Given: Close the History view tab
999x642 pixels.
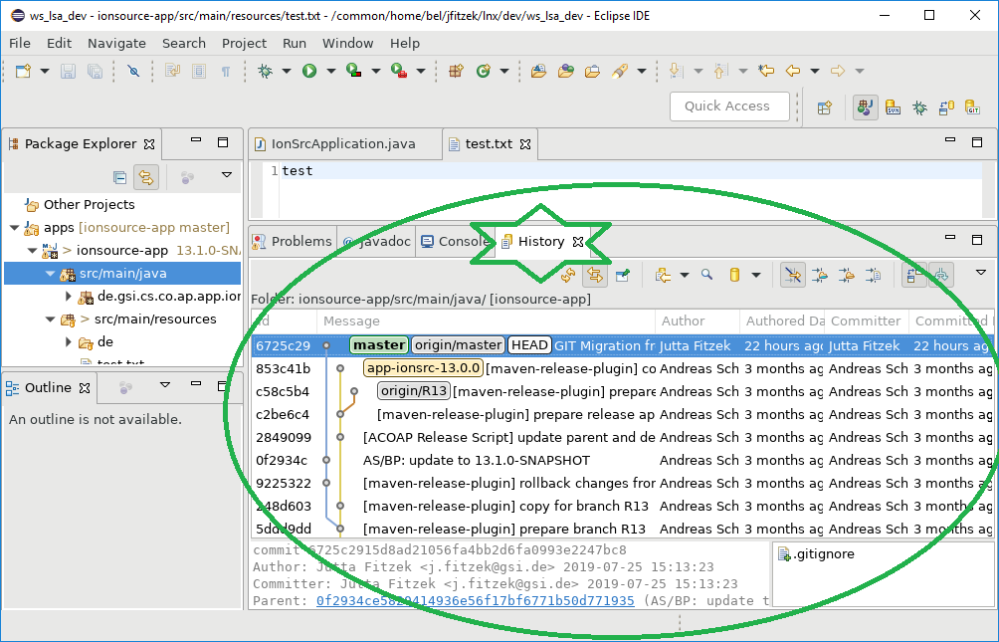Looking at the screenshot, I should [578, 242].
